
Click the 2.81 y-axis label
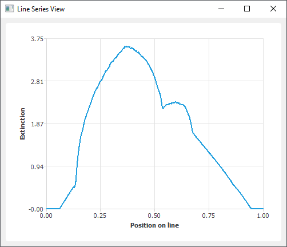37,82
